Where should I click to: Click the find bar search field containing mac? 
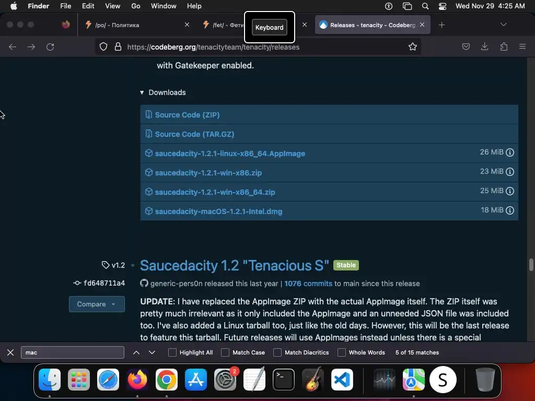click(73, 352)
